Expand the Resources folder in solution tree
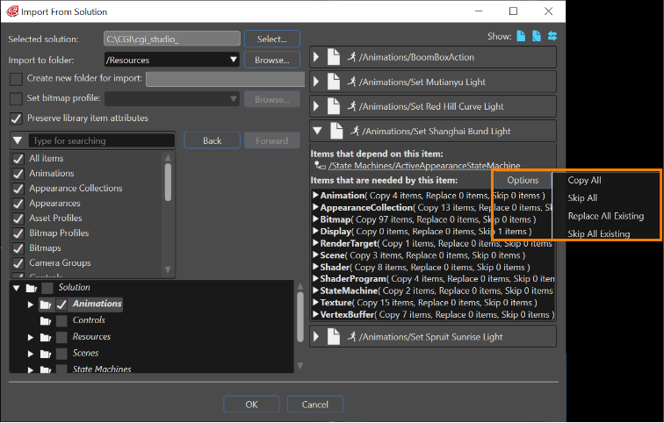The image size is (664, 423). tap(31, 337)
